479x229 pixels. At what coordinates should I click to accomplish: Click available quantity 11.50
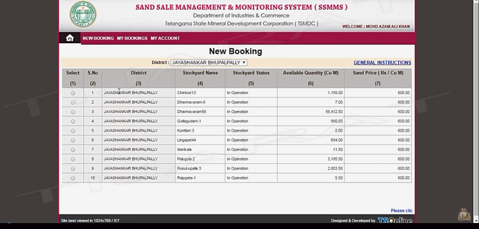338,149
